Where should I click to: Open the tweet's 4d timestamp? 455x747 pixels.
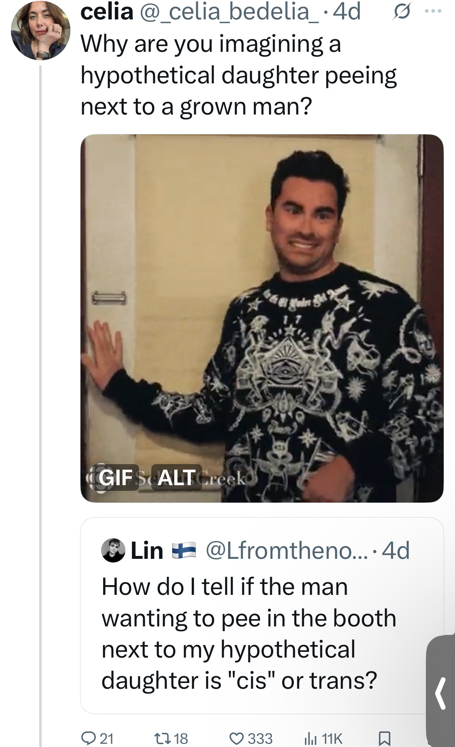[347, 11]
